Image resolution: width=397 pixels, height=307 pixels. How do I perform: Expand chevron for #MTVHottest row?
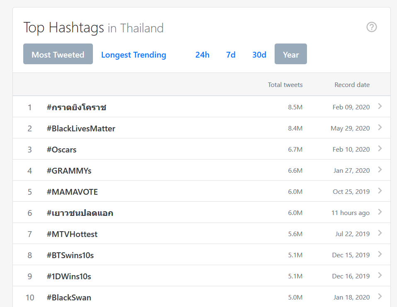(380, 233)
